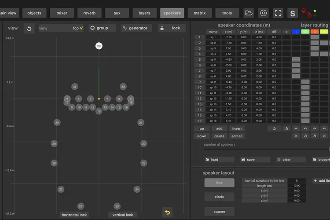Open settings with the gear icon
Viewport: 330px width, 220px height.
(263, 13)
